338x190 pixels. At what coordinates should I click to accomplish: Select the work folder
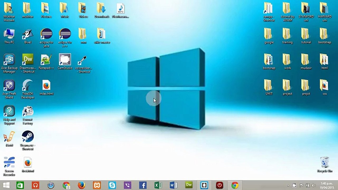[287, 62]
